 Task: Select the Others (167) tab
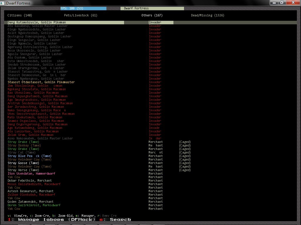point(152,15)
